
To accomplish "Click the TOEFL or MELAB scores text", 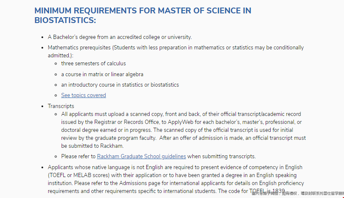I will (78, 175).
